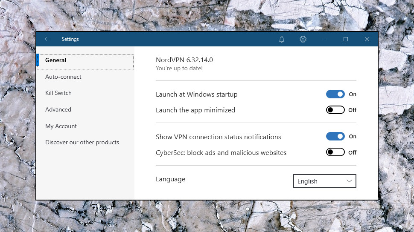Open the notifications bell icon
Image resolution: width=414 pixels, height=232 pixels.
[x=282, y=39]
